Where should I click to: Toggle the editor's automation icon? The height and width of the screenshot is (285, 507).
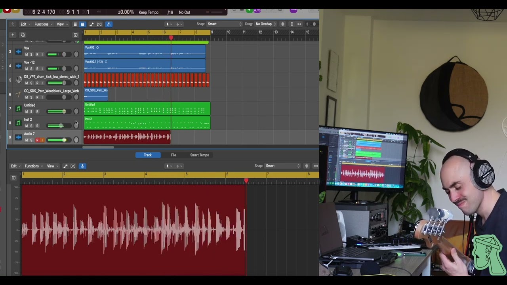(x=65, y=166)
